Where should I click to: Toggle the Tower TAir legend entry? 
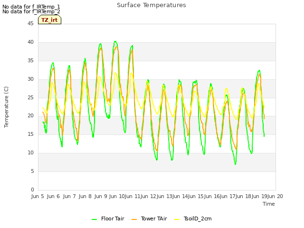pyautogui.click(x=149, y=219)
